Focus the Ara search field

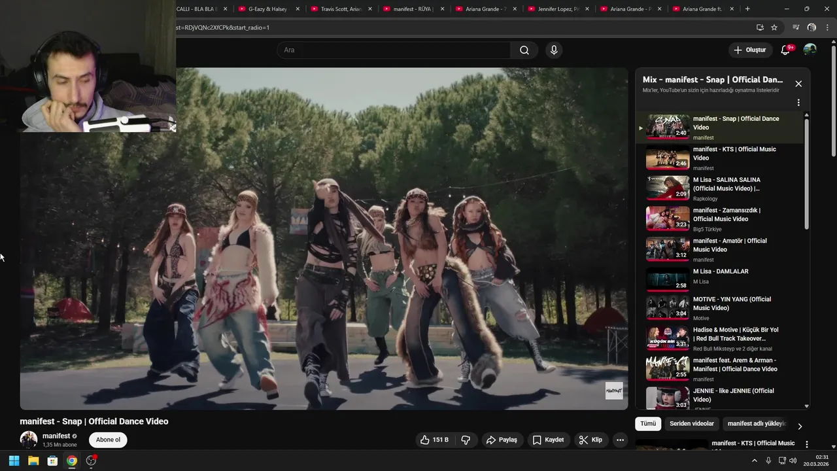(x=394, y=50)
